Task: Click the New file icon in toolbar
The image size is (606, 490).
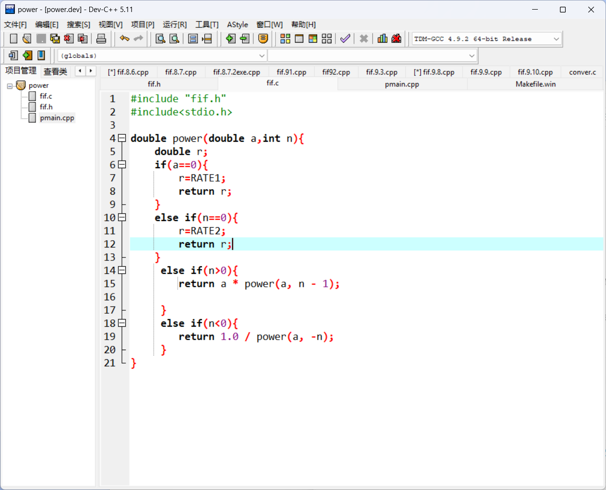Action: tap(13, 39)
